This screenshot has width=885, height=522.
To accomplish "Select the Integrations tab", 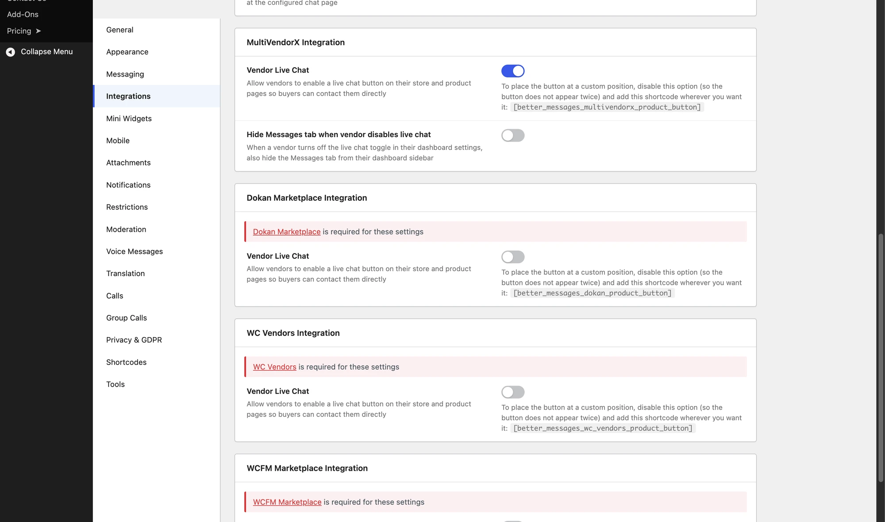I will pos(156,96).
